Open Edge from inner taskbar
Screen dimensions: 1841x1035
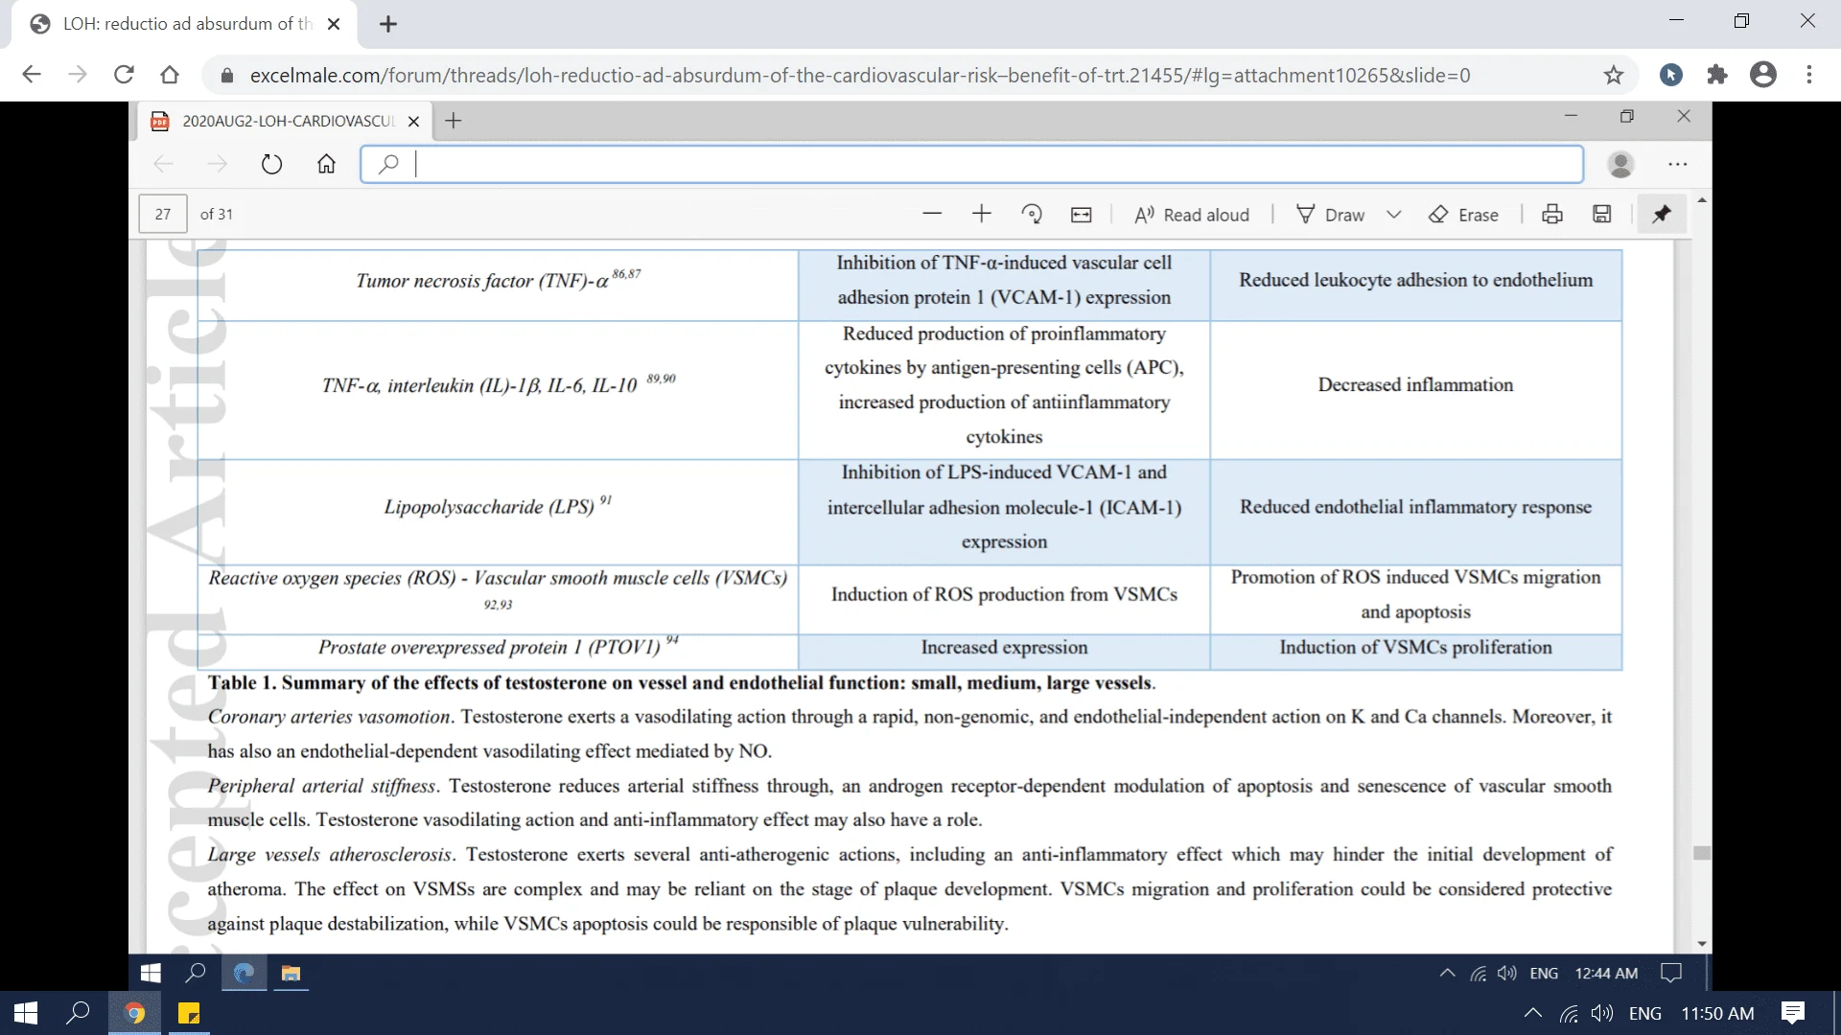(x=245, y=974)
